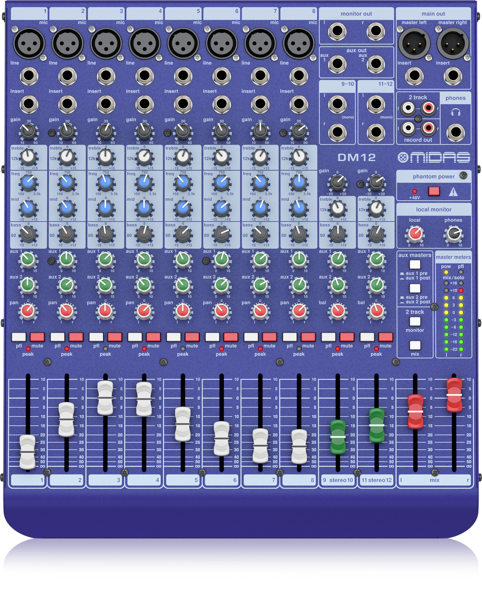Image resolution: width=482 pixels, height=589 pixels.
Task: Click channel 2 treble knob
Action: click(67, 157)
